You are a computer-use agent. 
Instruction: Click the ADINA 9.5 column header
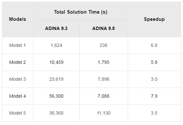point(104,28)
